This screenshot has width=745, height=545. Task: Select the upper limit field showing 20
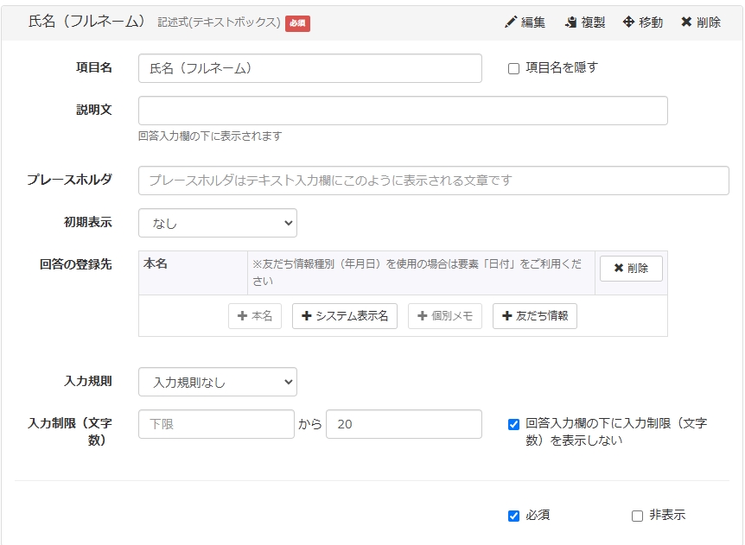point(404,424)
